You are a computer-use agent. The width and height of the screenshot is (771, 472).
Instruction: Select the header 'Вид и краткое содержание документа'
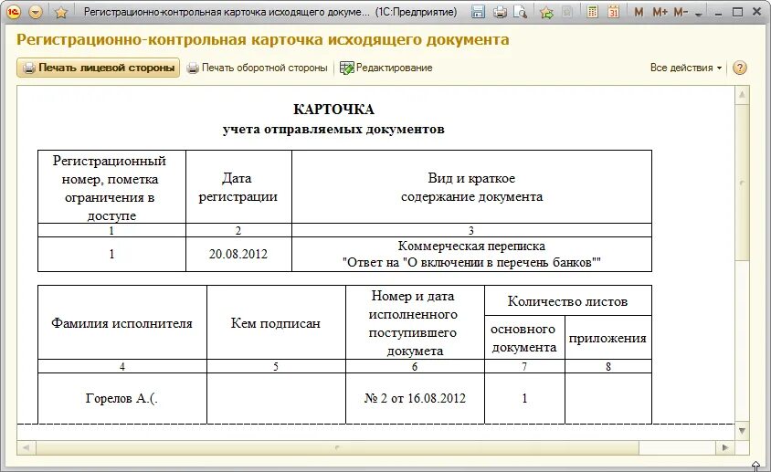click(x=471, y=187)
